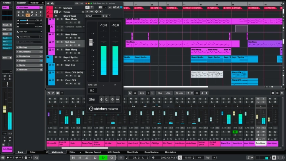Solo the Sub Bass track in the track list

pos(62,42)
